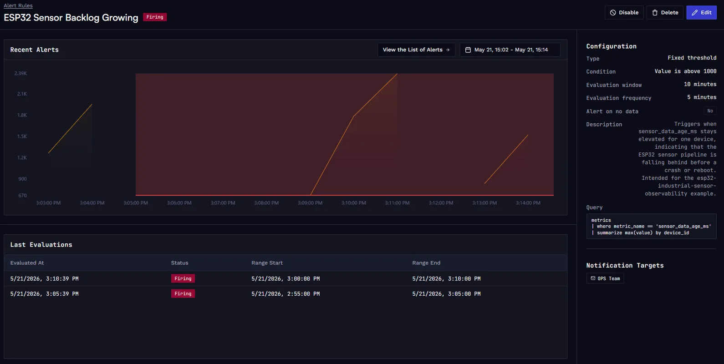Click the 3:10:00 PM range end cell
Viewport: 724px width, 364px height.
446,278
